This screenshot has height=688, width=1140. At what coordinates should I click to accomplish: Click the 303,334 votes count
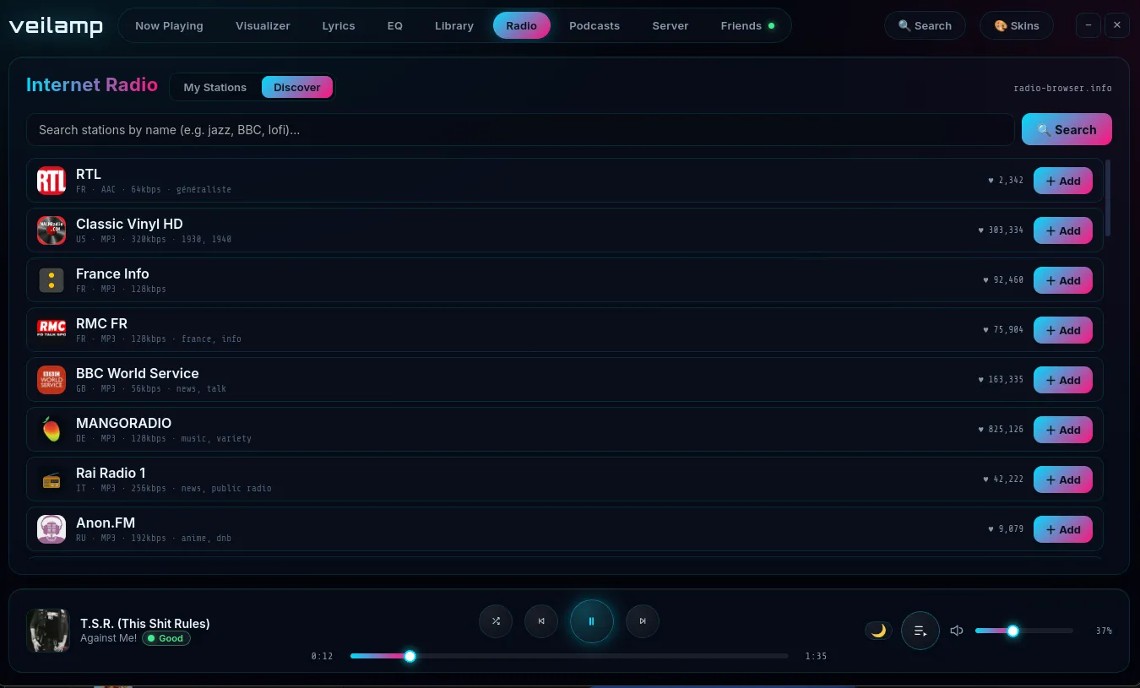click(x=1001, y=230)
